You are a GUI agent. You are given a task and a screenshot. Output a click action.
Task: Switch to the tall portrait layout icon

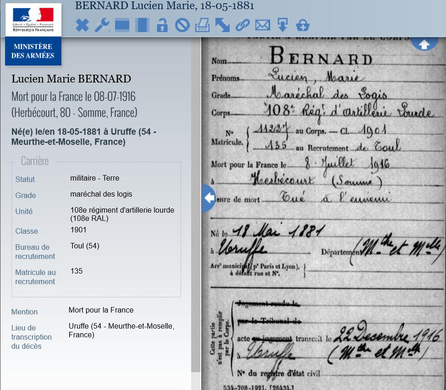pos(142,25)
